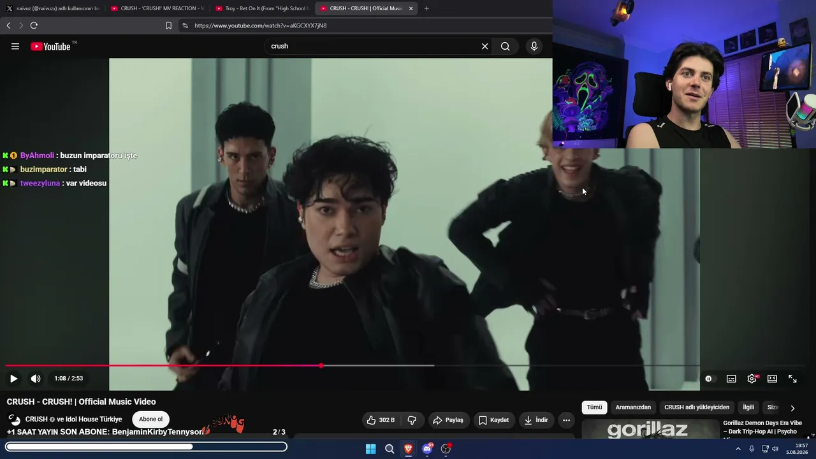Enter full screen mode
816x459 pixels.
click(x=792, y=379)
